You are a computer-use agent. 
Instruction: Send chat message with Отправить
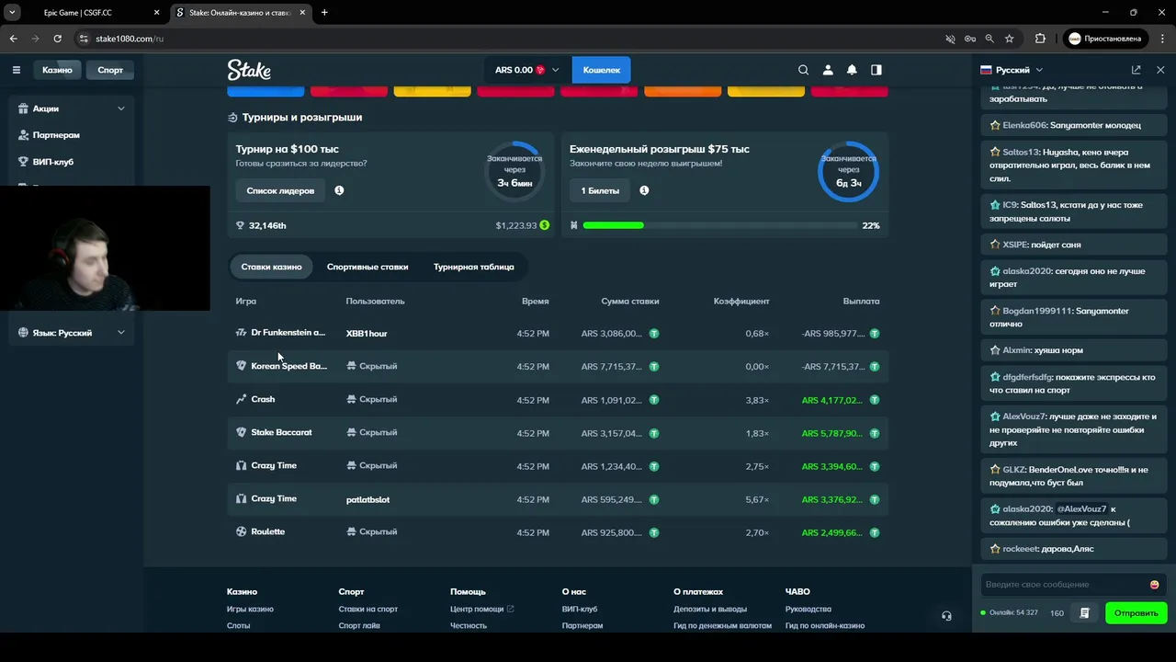(1136, 613)
